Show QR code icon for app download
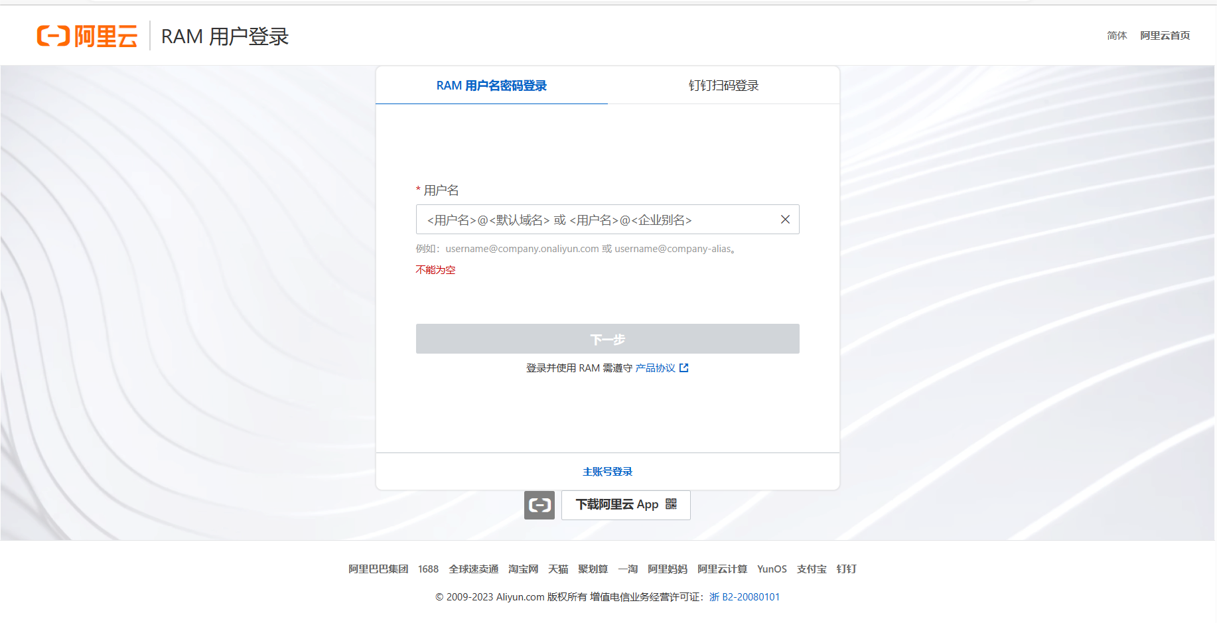This screenshot has height=623, width=1217. pyautogui.click(x=672, y=504)
